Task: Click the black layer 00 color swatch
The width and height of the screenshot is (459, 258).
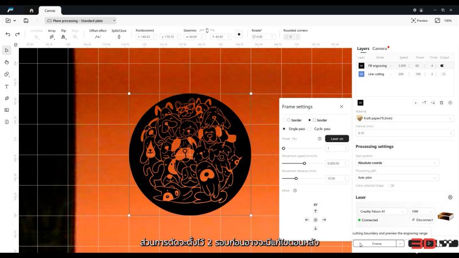Action: (x=361, y=66)
